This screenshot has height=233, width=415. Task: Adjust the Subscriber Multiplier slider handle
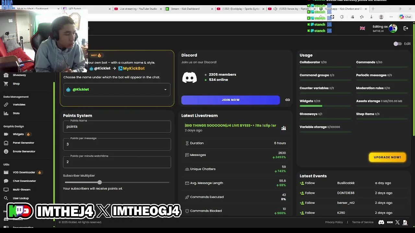coord(100,183)
